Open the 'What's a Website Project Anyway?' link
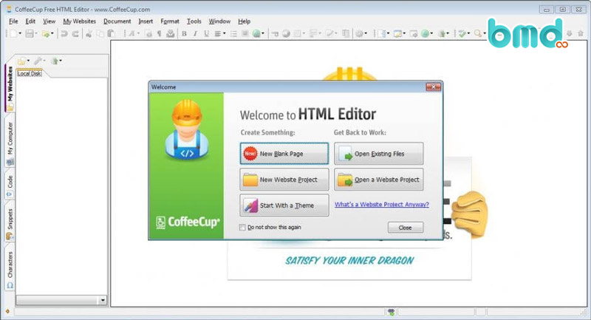The image size is (591, 320). click(x=381, y=204)
